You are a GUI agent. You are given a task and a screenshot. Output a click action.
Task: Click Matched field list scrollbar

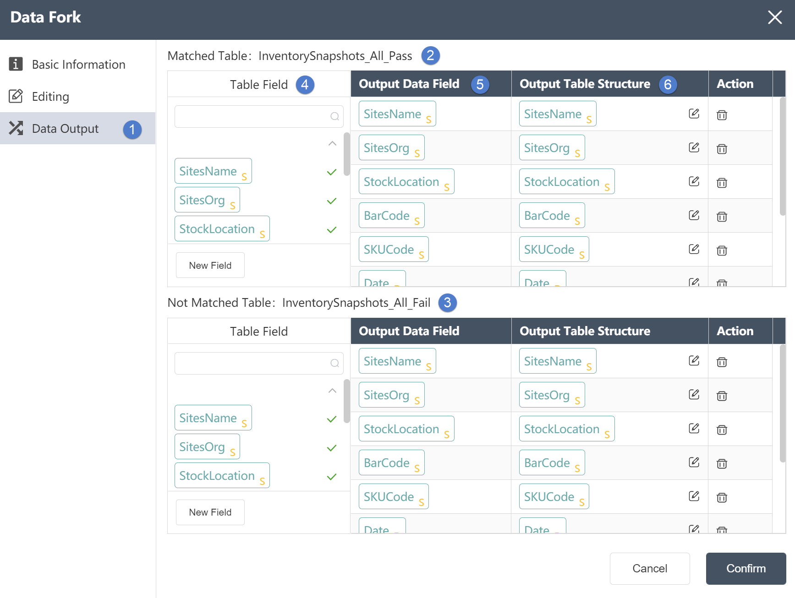tap(347, 154)
